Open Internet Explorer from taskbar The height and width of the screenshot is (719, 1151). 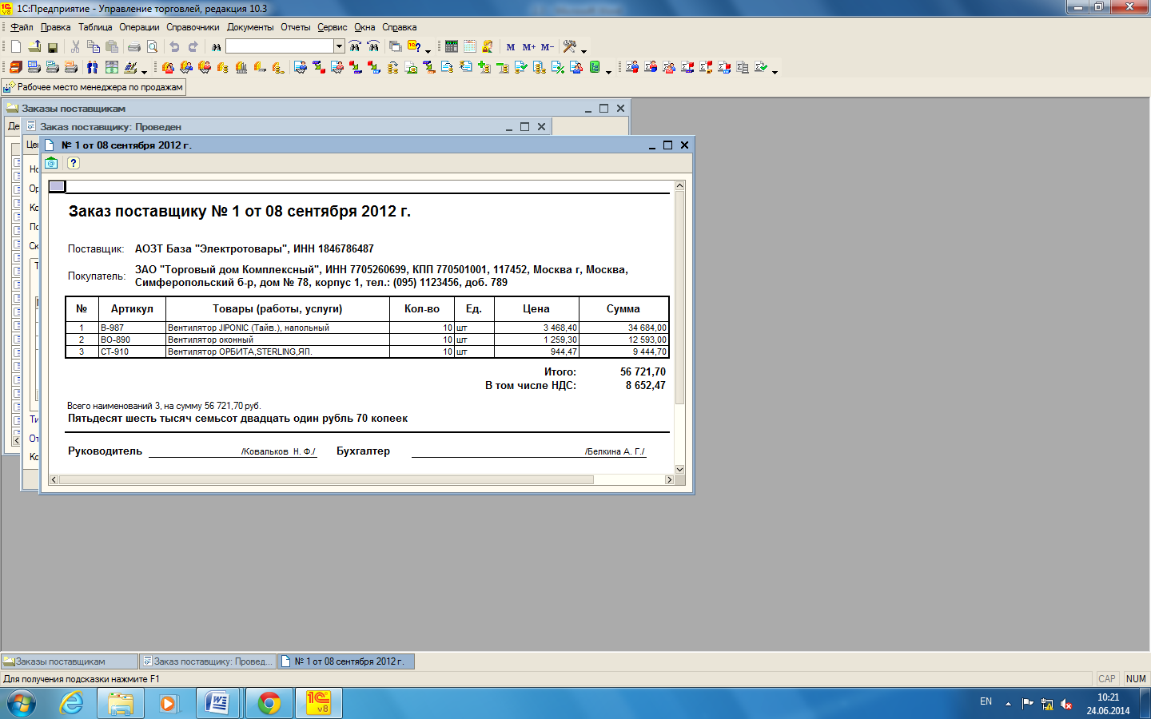(x=72, y=703)
